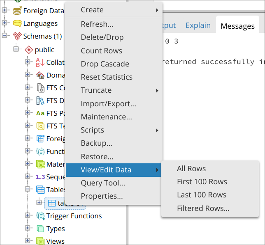265x245 pixels.
Task: Choose Backup... menu entry
Action: tap(114, 143)
